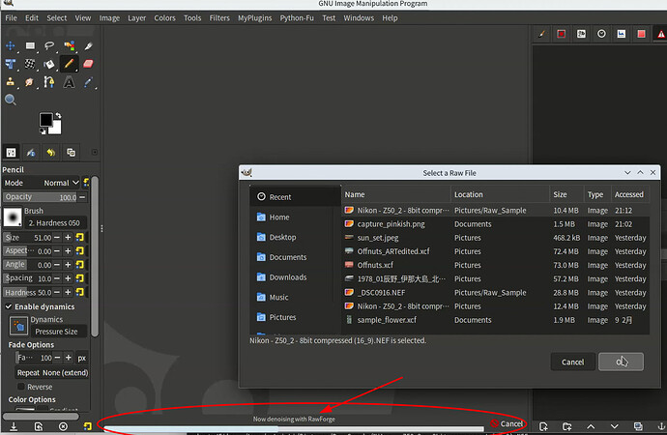Open the Colors menu

pyautogui.click(x=164, y=17)
